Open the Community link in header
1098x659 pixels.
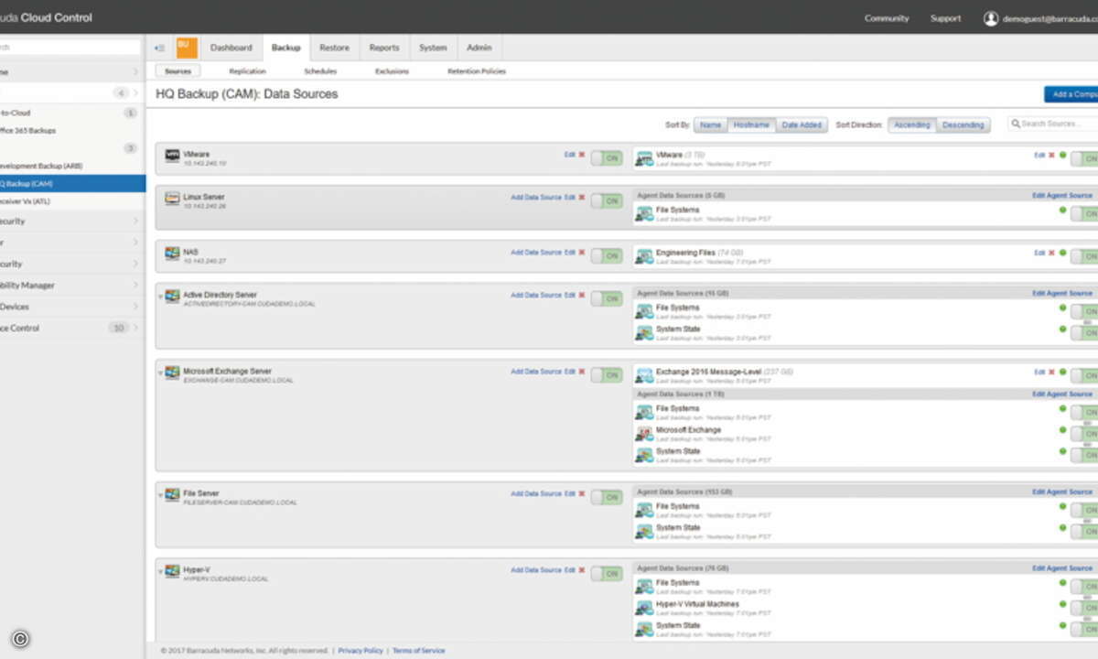(887, 18)
